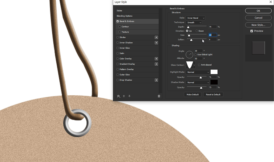Click the highlight Opacity slider handle
Viewport: 274px width, 162px height.
pyautogui.click(x=201, y=78)
